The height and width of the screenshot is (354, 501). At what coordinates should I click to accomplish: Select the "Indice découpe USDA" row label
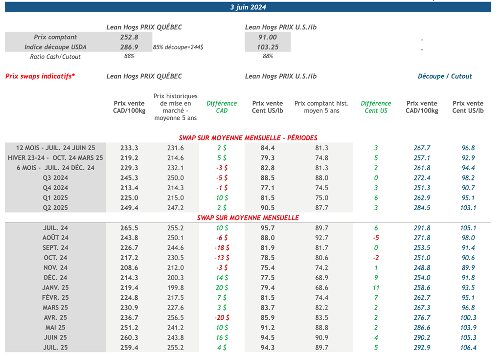point(55,47)
